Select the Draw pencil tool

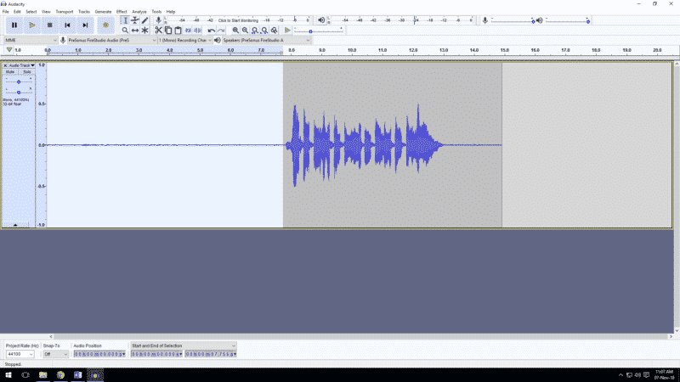coord(144,20)
